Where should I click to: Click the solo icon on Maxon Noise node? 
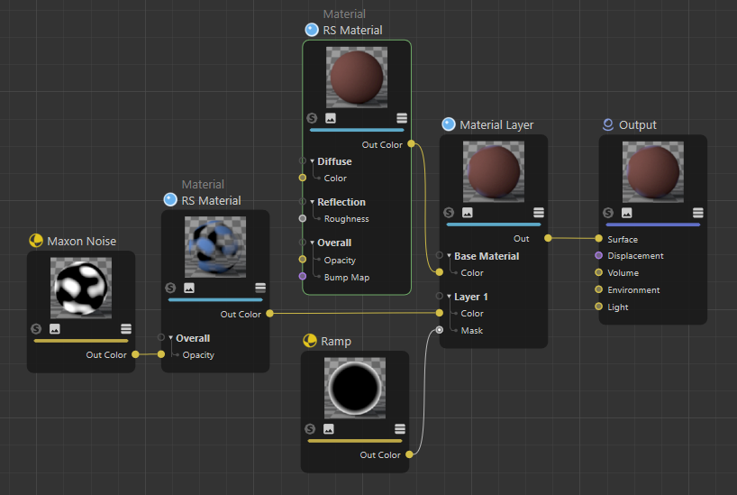point(37,329)
